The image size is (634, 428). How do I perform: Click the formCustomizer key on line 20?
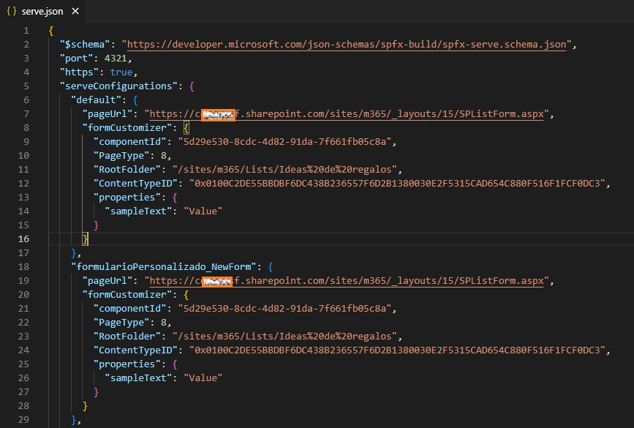click(x=127, y=295)
